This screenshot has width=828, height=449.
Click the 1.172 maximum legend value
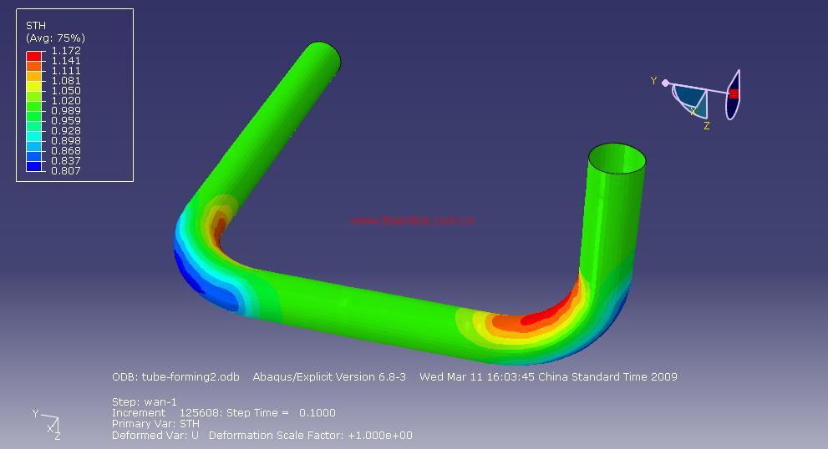point(66,51)
